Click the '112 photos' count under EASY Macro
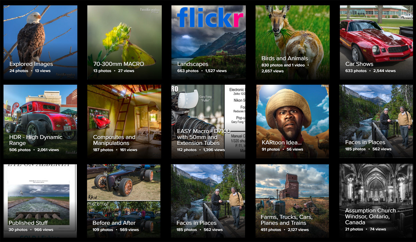Viewport: 416px width, 242px height. point(187,150)
